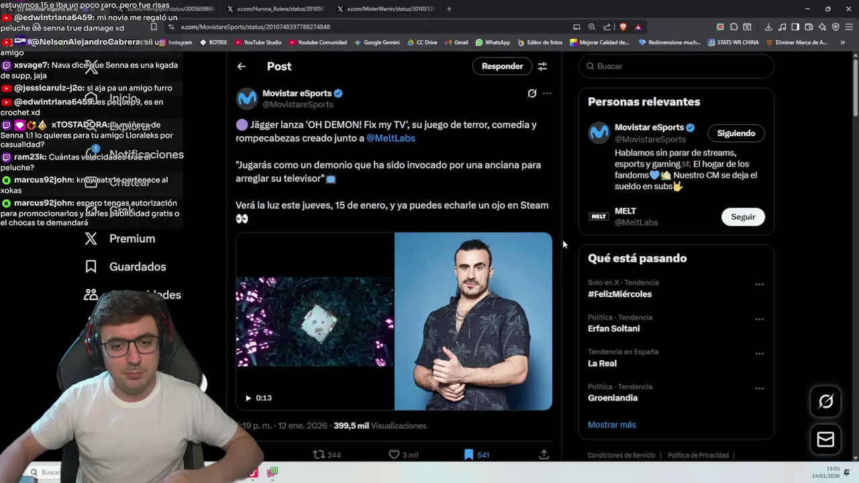Open more options for Erfan Soltani trend
Image resolution: width=859 pixels, height=483 pixels.
click(x=759, y=319)
